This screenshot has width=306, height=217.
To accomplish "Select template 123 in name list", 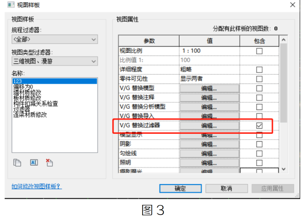I will 55,81.
